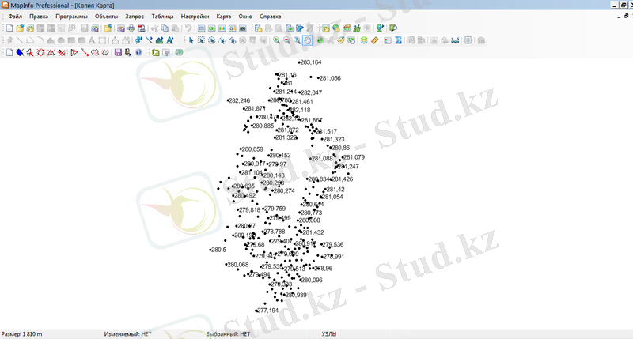Click the blue eraser icon in bottom toolbar
This screenshot has height=339, width=633.
20,52
